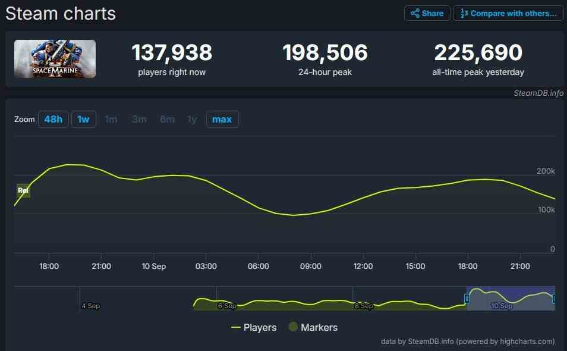567x351 pixels.
Task: Set chart zoom to 1w
Action: (84, 119)
